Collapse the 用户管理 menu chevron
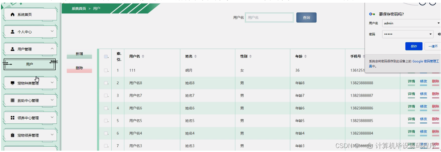The width and height of the screenshot is (441, 152). pyautogui.click(x=52, y=49)
